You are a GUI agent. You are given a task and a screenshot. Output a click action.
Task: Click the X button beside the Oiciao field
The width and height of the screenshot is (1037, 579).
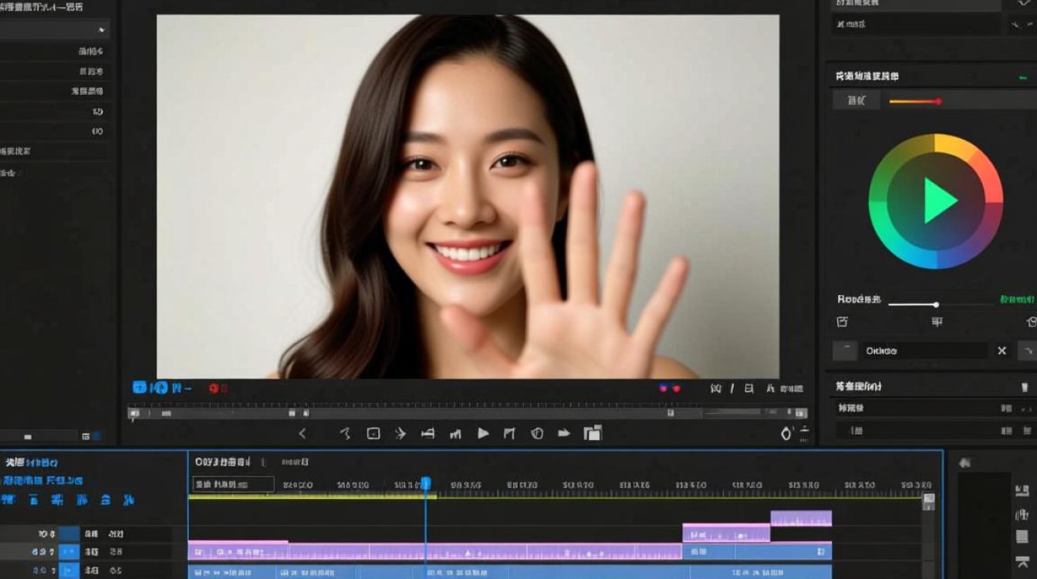click(x=1002, y=350)
